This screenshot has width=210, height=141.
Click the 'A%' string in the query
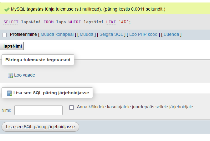(124, 22)
